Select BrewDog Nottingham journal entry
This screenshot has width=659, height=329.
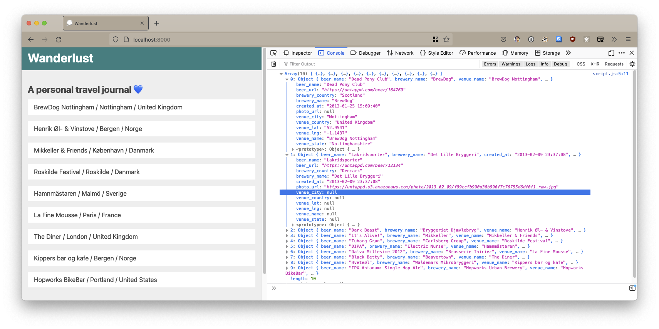(x=141, y=107)
